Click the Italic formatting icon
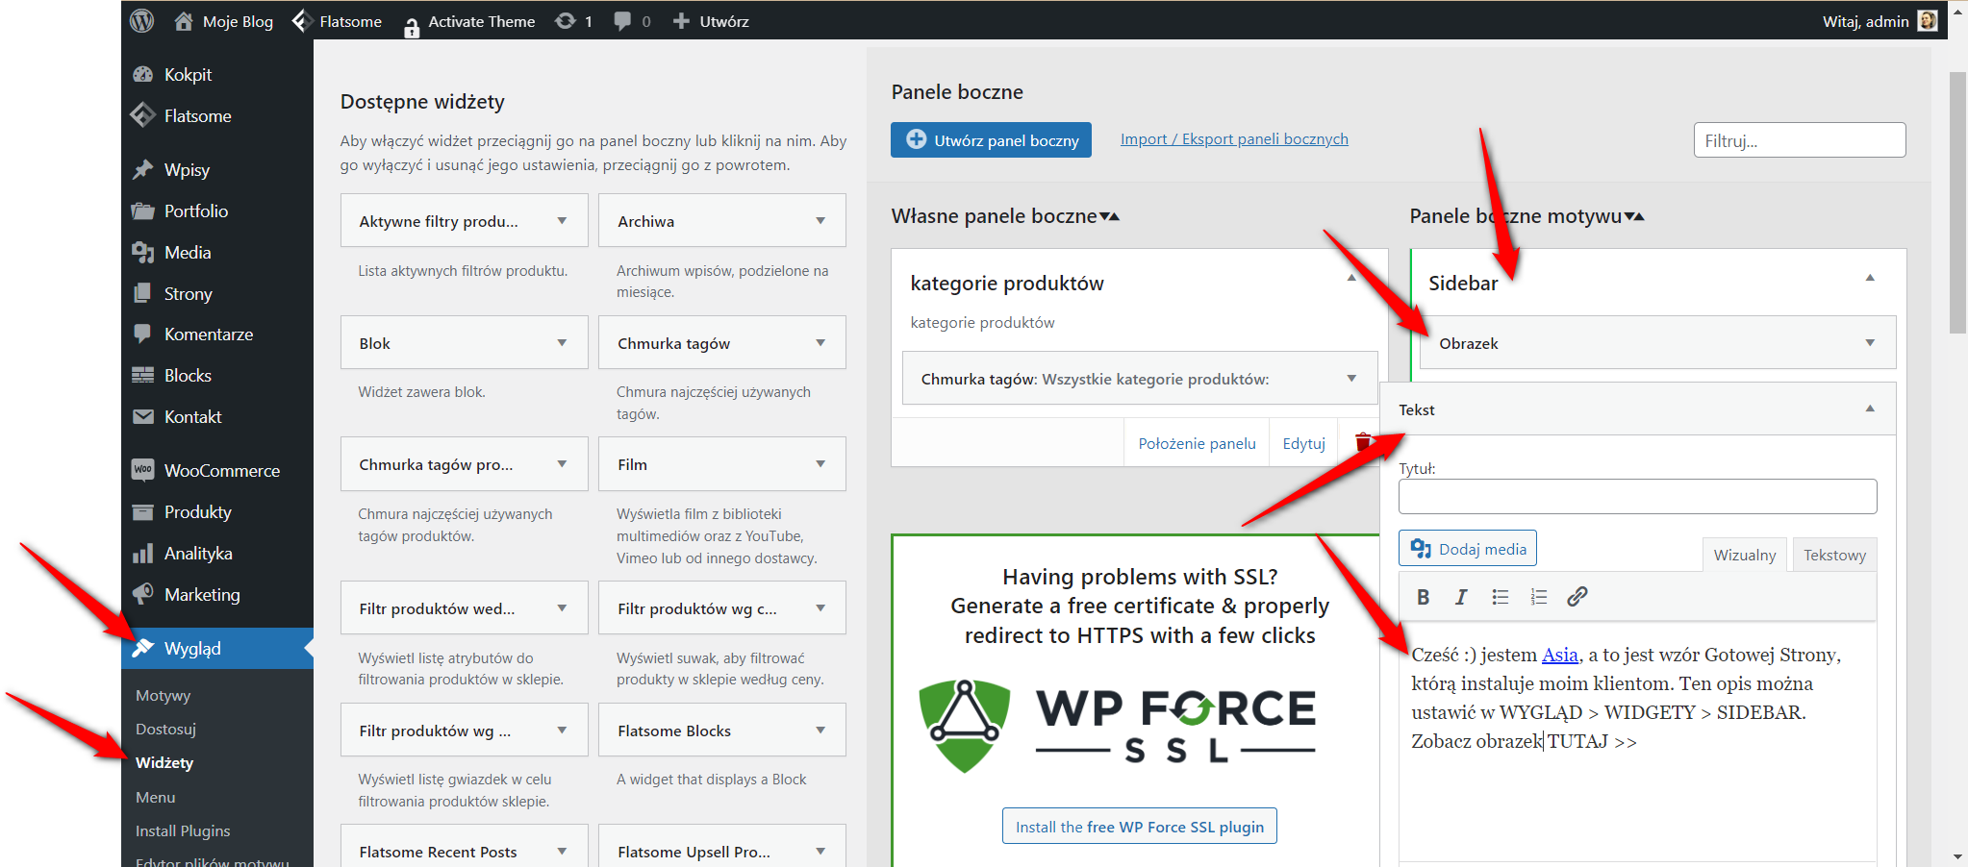This screenshot has width=1968, height=867. pos(1460,597)
